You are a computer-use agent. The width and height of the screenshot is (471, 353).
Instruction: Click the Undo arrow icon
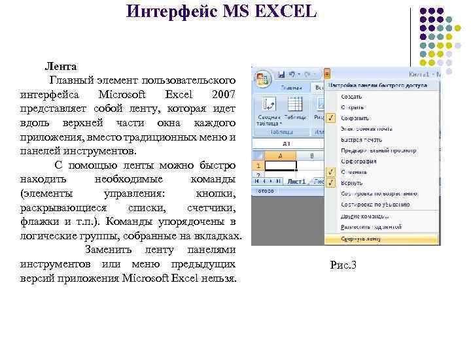(x=292, y=74)
